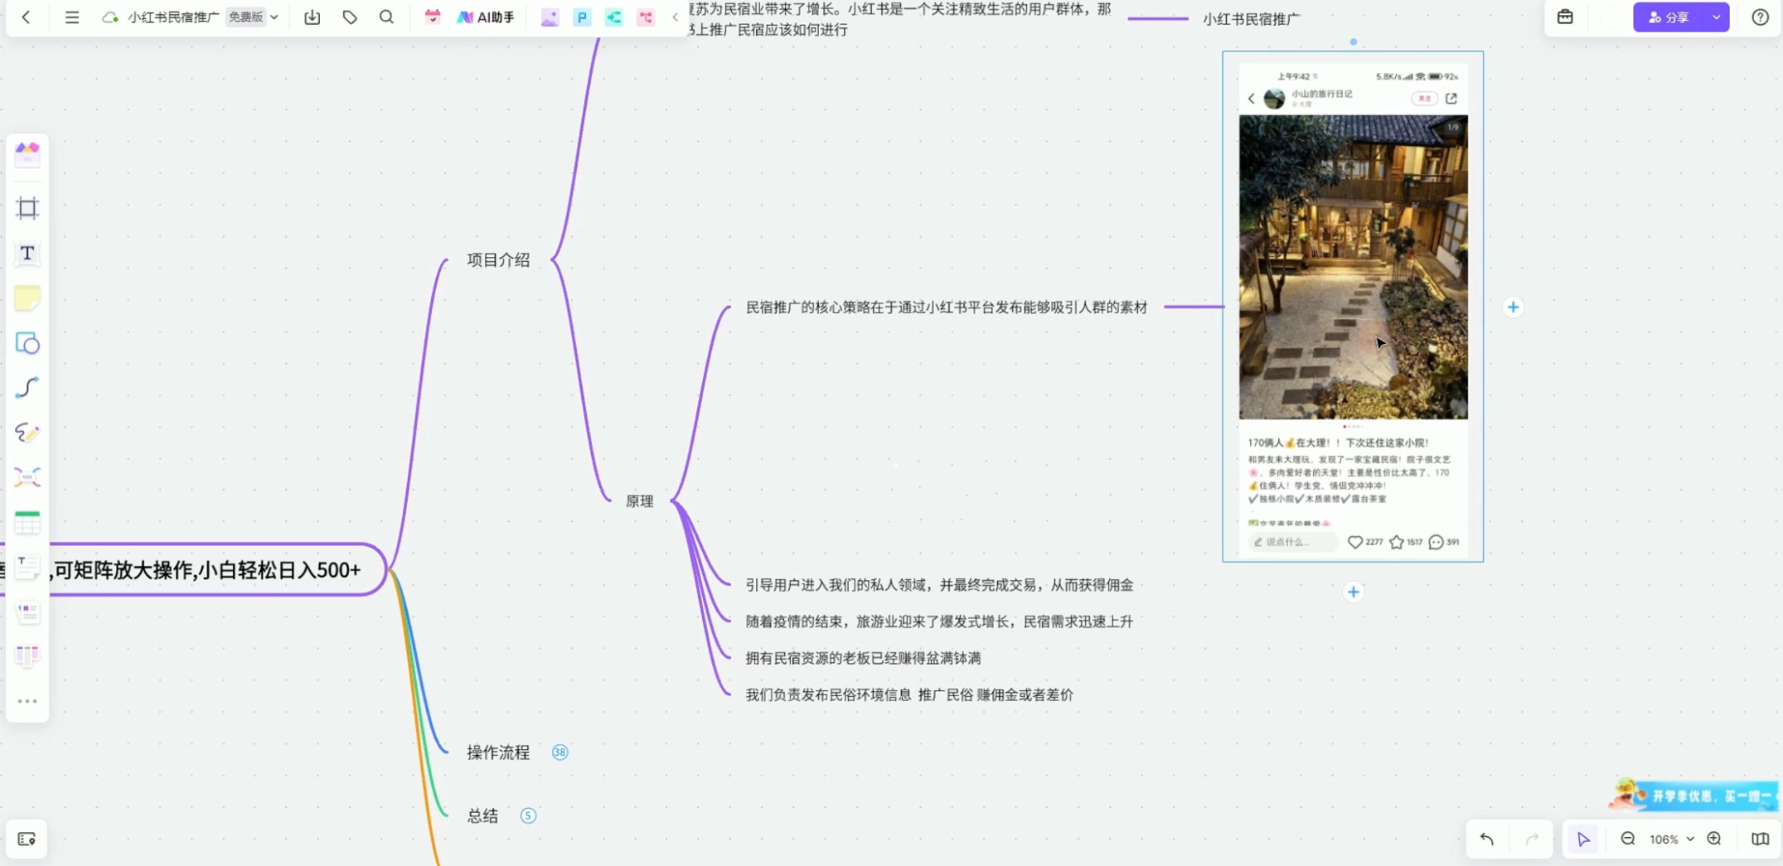Collapse the top toolbar with the chevron
Image resolution: width=1783 pixels, height=866 pixels.
[x=674, y=17]
